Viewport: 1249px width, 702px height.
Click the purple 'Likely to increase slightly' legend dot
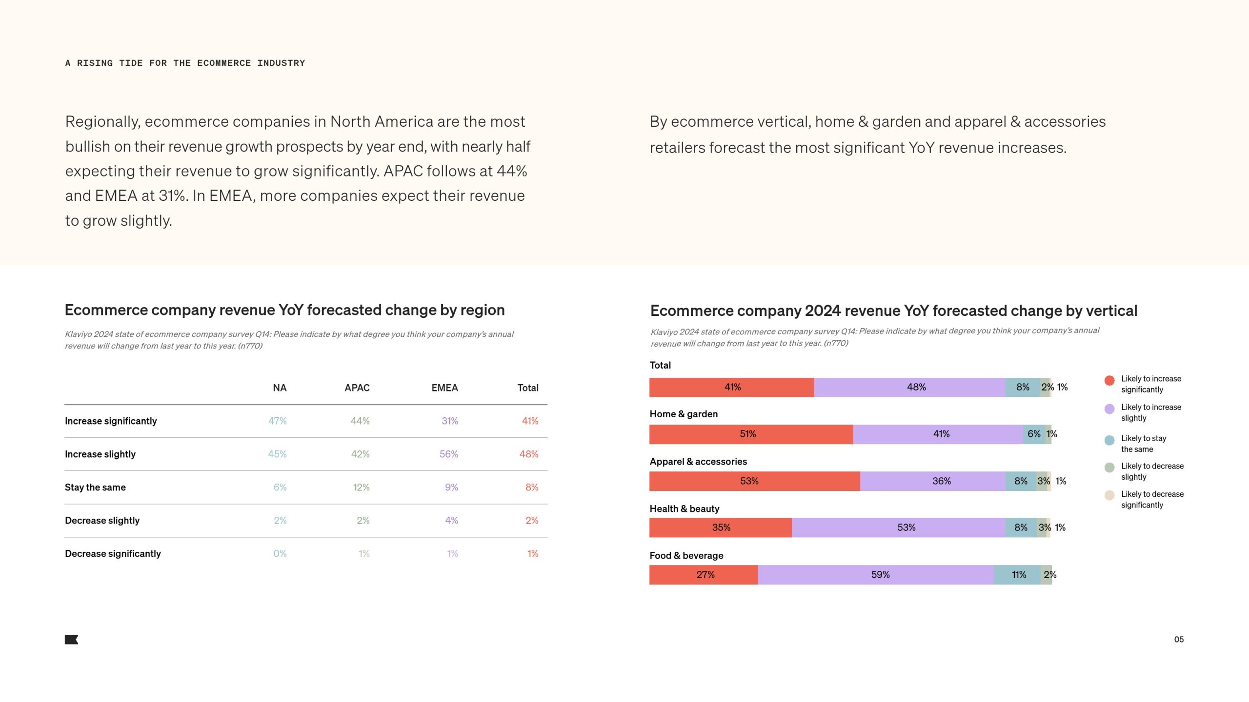coord(1109,409)
